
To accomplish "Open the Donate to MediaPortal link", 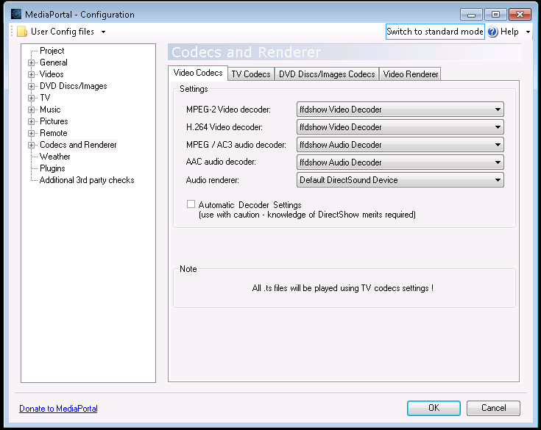I will coord(58,409).
